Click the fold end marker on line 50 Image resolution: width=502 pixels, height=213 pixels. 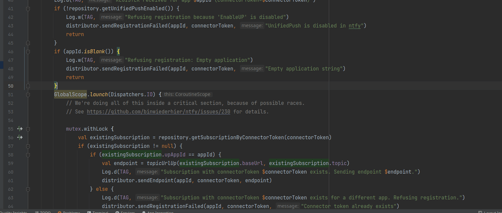[28, 86]
